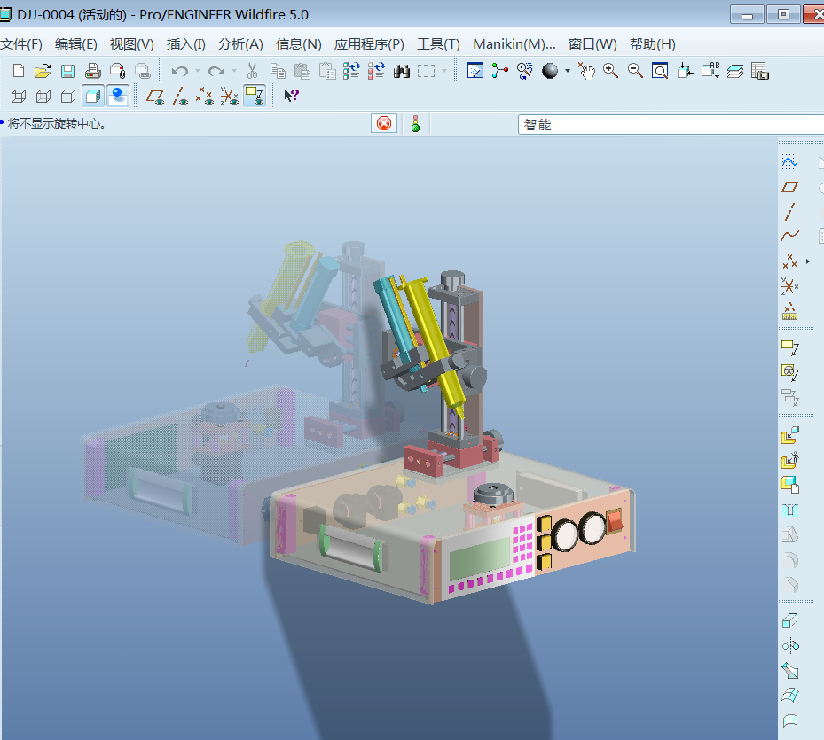Open the 视图(V) menu

131,43
